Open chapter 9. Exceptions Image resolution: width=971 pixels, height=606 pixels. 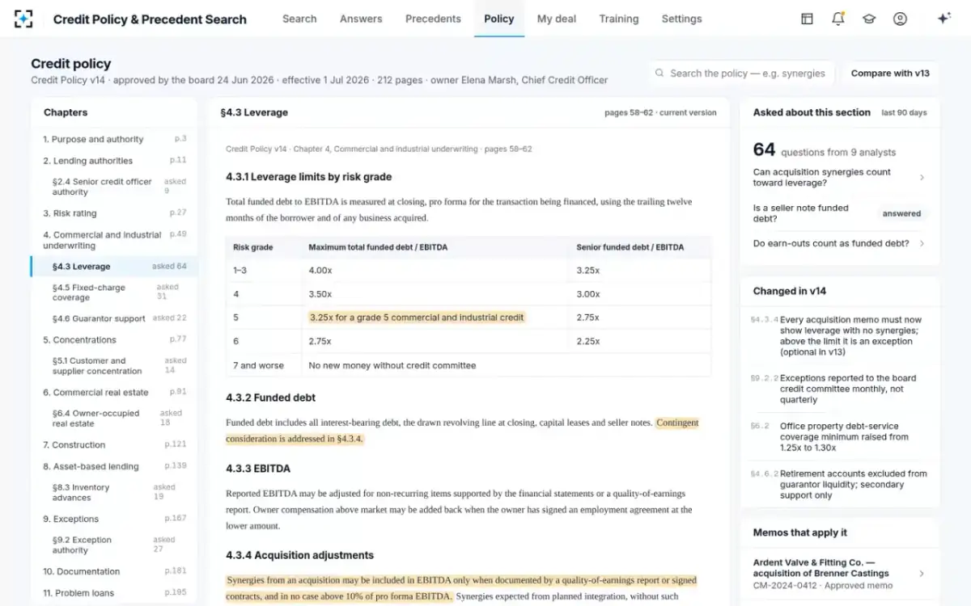114,519
